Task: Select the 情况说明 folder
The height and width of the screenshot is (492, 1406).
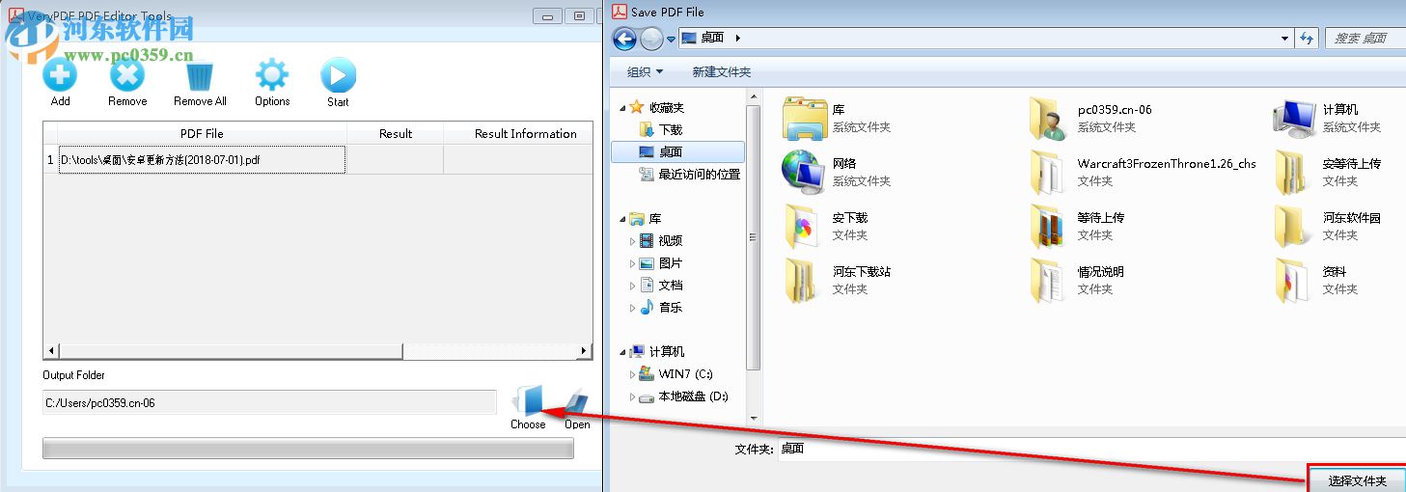Action: point(1048,280)
